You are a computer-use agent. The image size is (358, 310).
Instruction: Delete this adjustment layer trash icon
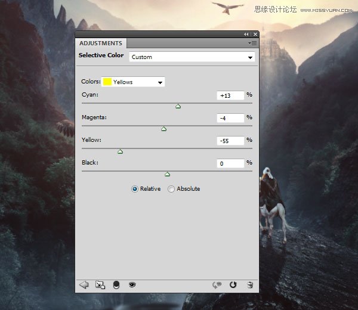coord(250,285)
